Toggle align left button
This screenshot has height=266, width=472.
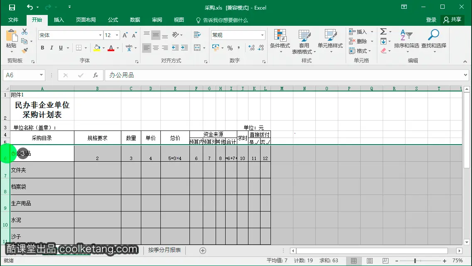click(x=147, y=48)
